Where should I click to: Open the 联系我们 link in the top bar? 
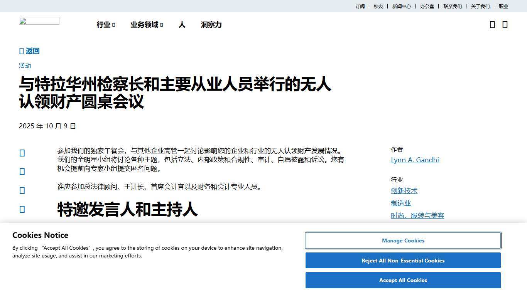[452, 6]
